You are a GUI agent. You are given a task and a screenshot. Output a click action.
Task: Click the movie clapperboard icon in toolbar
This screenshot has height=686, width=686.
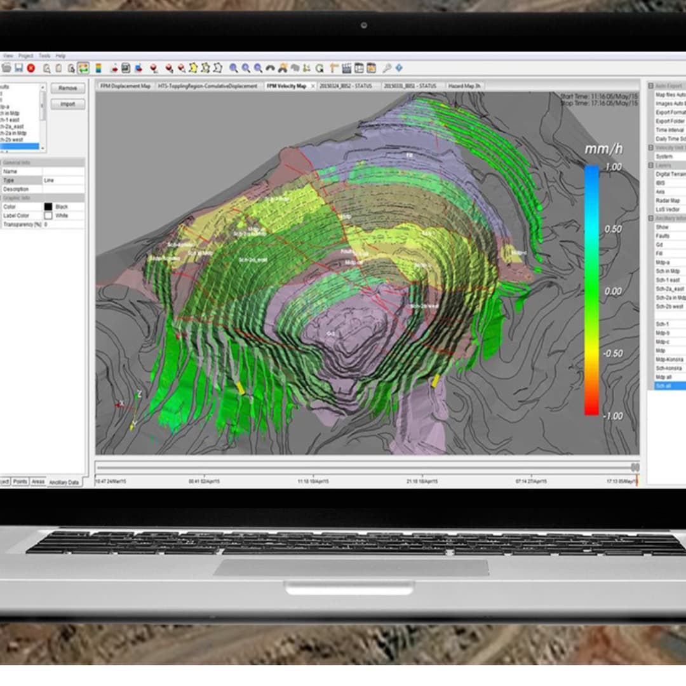pyautogui.click(x=346, y=68)
